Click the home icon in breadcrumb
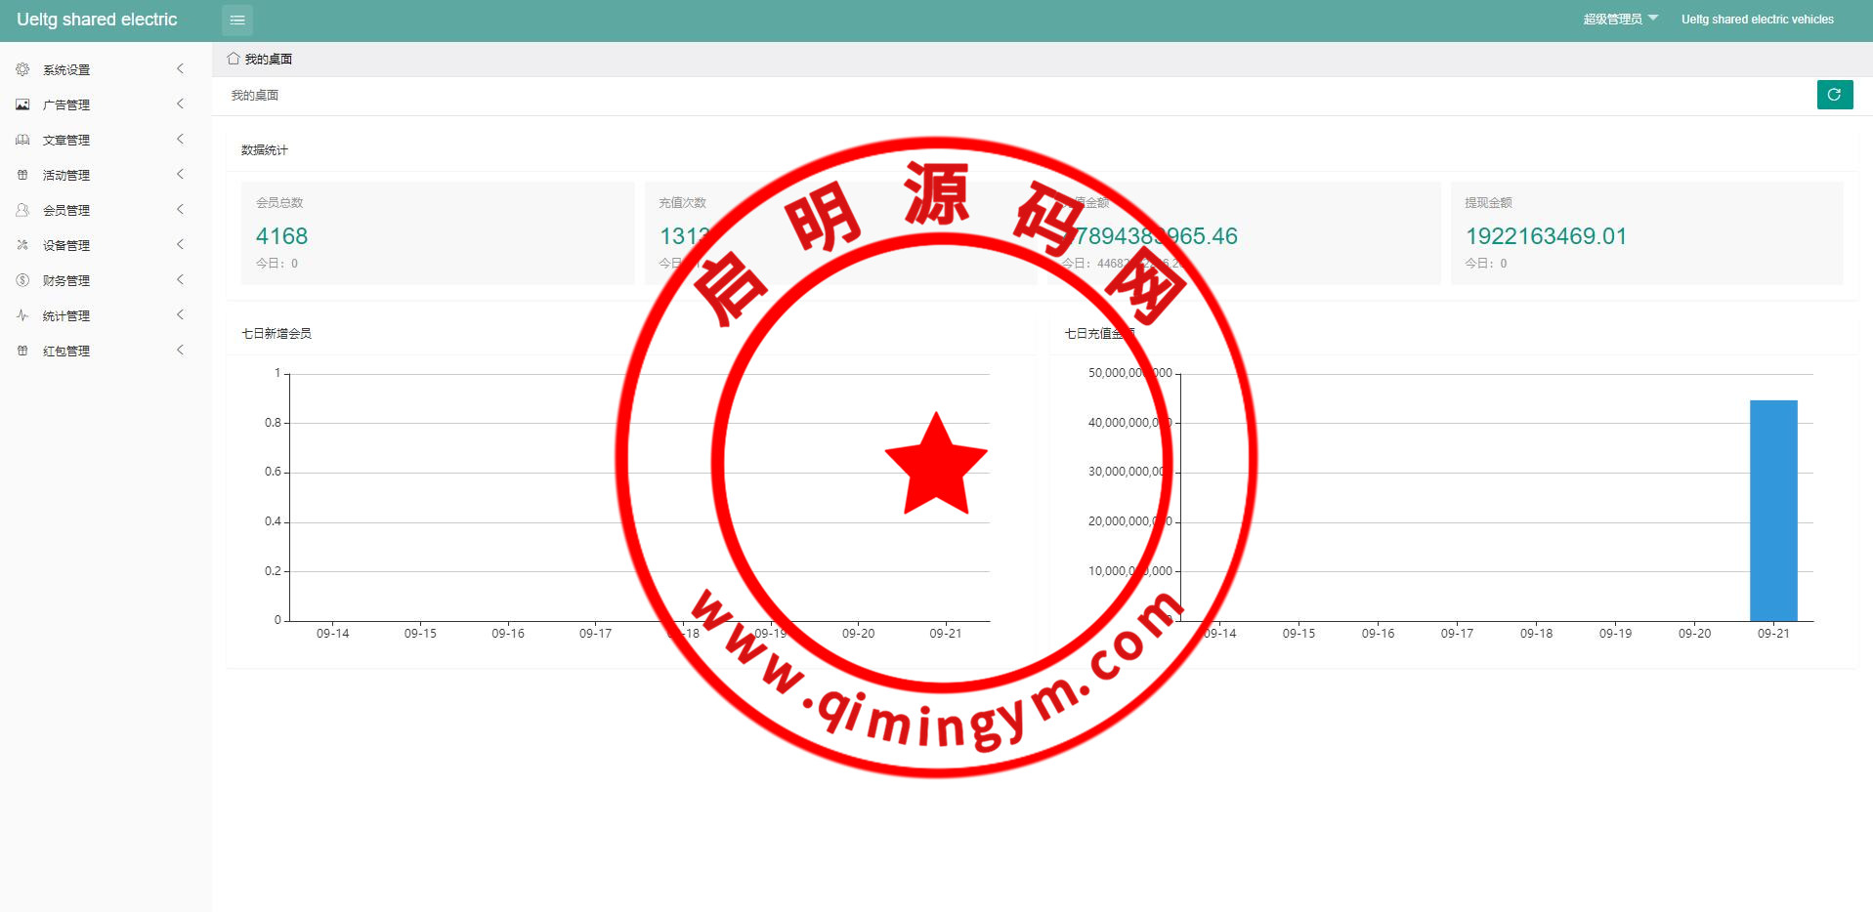This screenshot has width=1873, height=912. (234, 59)
